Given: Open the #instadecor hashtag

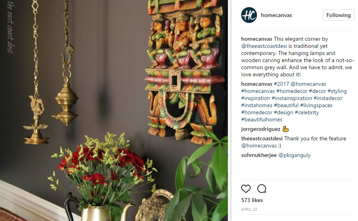Looking at the screenshot, I should pos(328,98).
